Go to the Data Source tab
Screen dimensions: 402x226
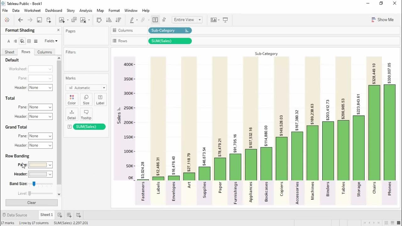[14, 215]
